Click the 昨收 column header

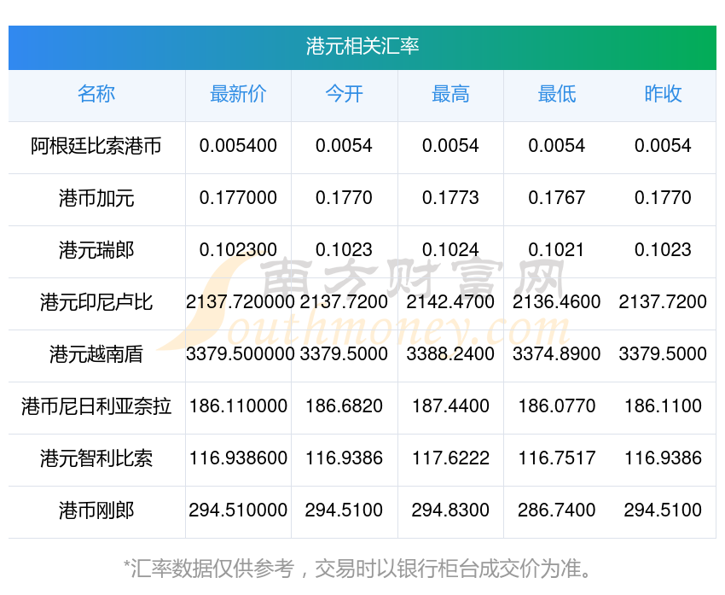663,94
